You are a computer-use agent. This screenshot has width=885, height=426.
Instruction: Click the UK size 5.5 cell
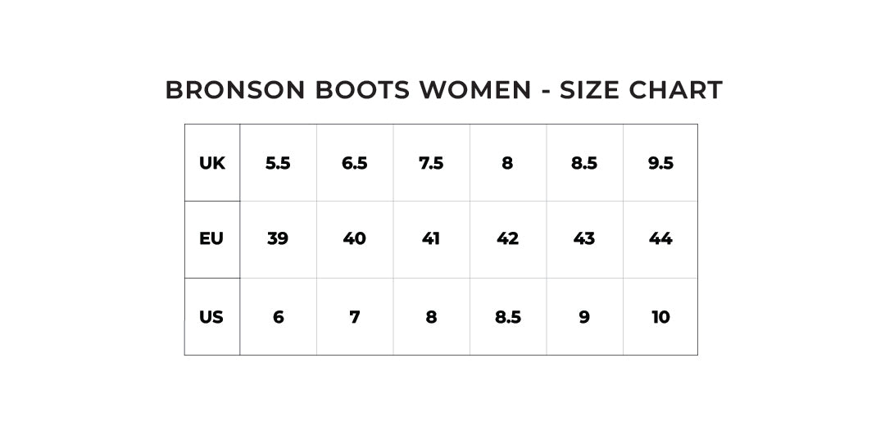278,163
